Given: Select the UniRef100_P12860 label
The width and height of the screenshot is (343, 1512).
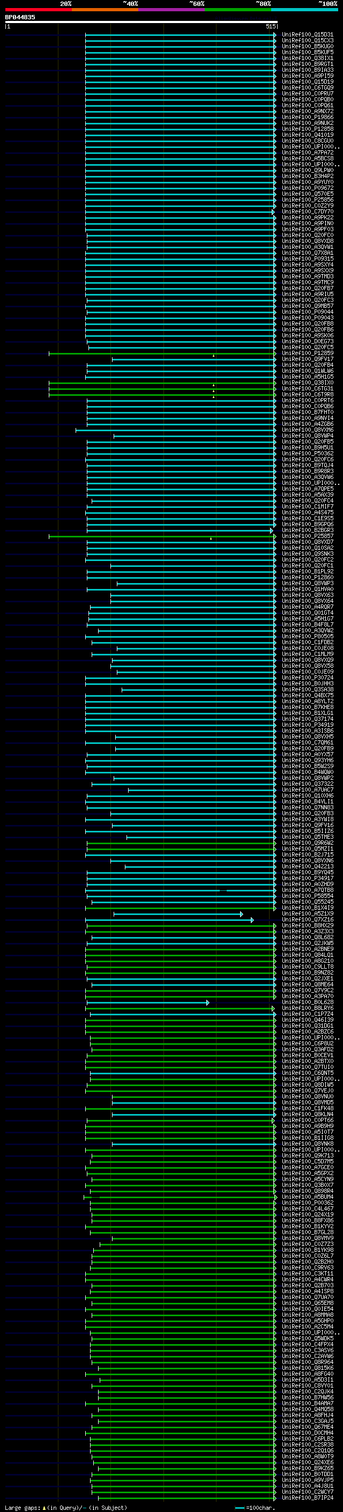Looking at the screenshot, I should [308, 578].
